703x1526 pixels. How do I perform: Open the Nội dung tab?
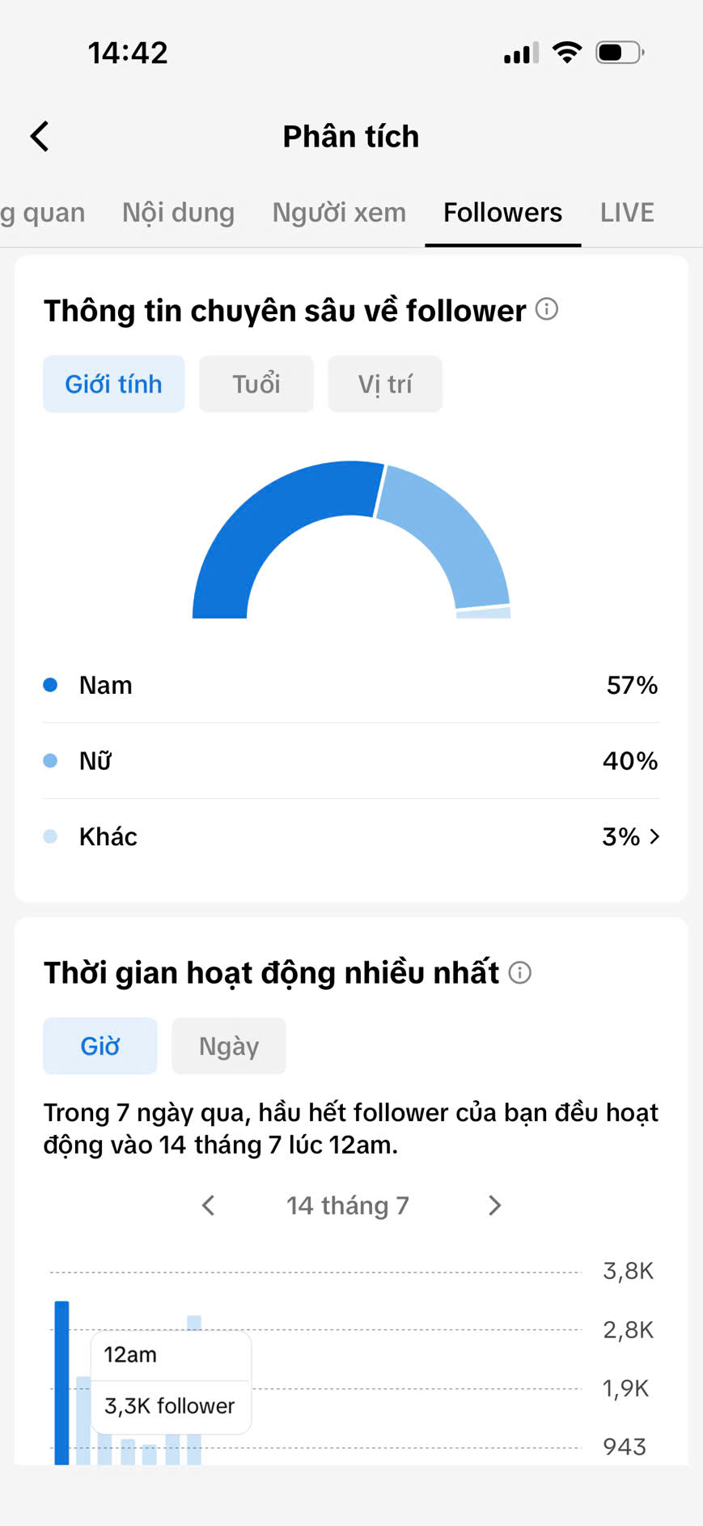(178, 212)
